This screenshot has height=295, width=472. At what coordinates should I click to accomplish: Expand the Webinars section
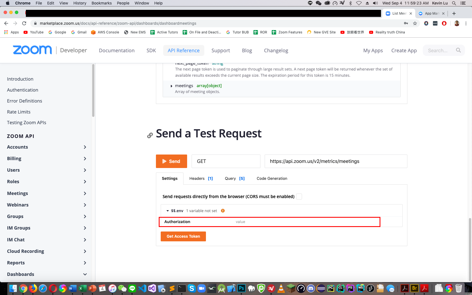point(85,205)
